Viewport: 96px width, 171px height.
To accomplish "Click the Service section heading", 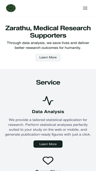I will click(x=48, y=82).
